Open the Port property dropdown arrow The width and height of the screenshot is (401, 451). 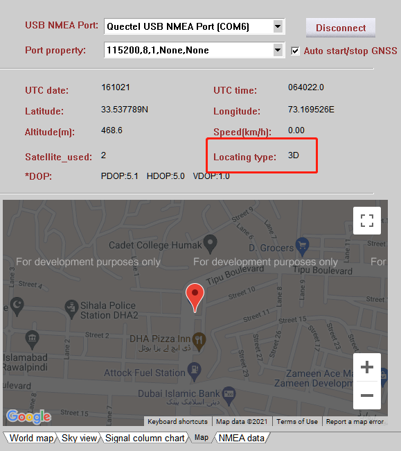[x=277, y=50]
